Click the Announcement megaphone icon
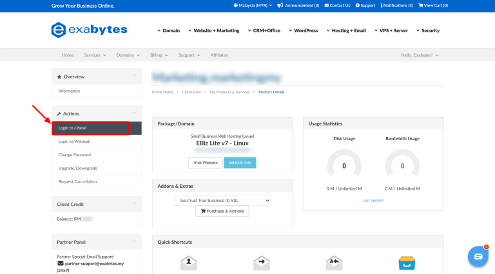495x274 pixels. (x=280, y=5)
